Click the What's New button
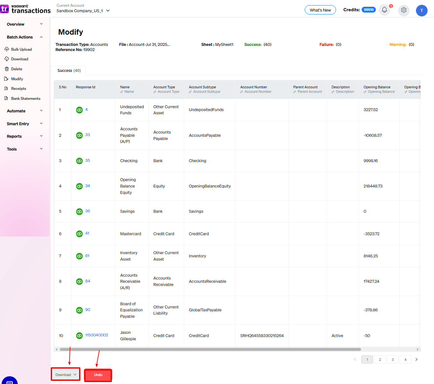Image resolution: width=434 pixels, height=384 pixels. click(x=320, y=10)
